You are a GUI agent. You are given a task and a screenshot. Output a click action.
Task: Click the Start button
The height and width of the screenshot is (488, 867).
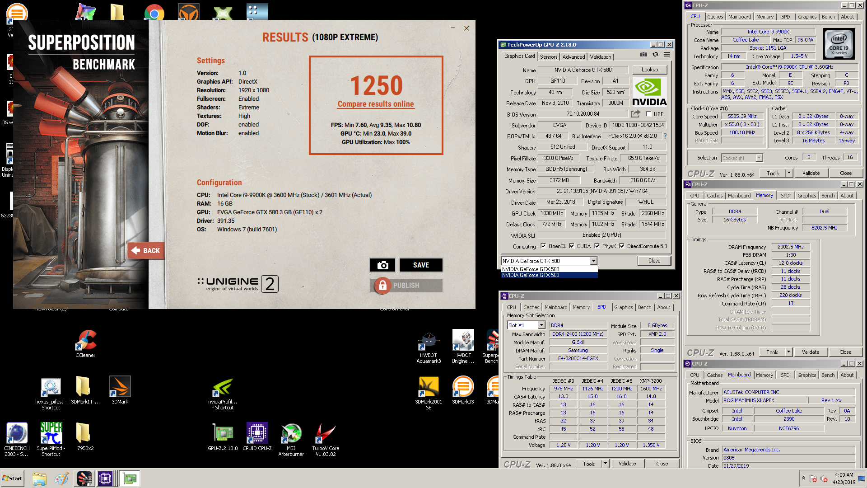[x=12, y=479]
